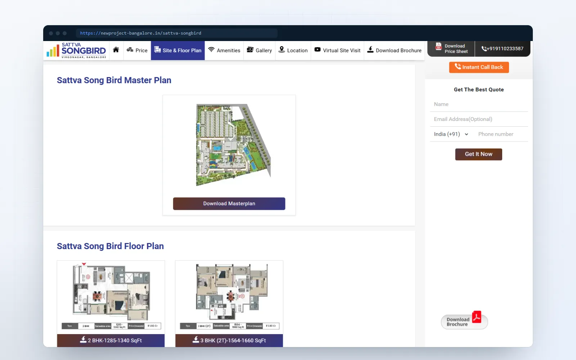Image resolution: width=576 pixels, height=360 pixels.
Task: Open the India (+91) country code dropdown
Action: click(451, 134)
